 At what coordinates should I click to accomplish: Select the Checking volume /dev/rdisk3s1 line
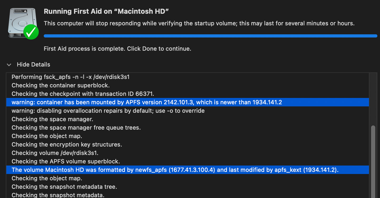(55, 153)
